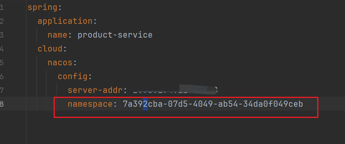Click the highlighted '2' character in namespace
The width and height of the screenshot is (345, 144).
click(x=145, y=104)
